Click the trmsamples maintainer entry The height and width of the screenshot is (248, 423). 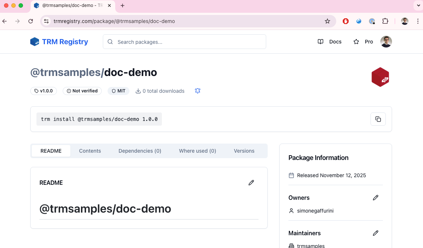point(311,246)
